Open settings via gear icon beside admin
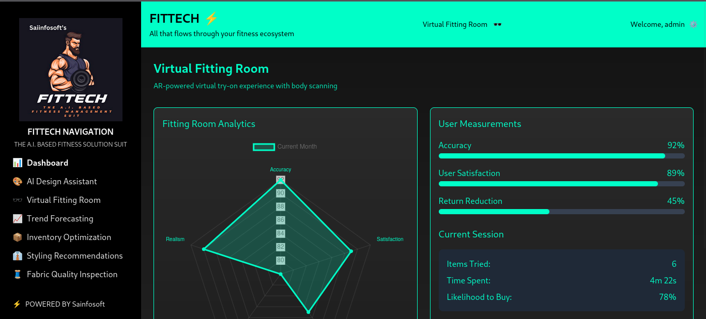 [x=693, y=24]
